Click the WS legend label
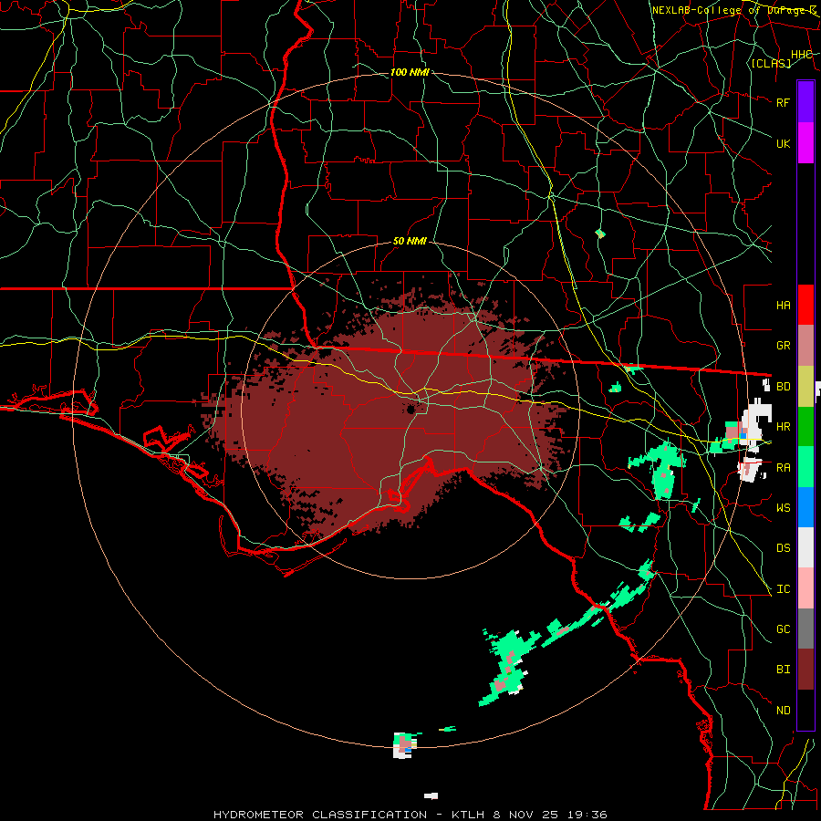Screen dimensions: 821x821 [784, 508]
